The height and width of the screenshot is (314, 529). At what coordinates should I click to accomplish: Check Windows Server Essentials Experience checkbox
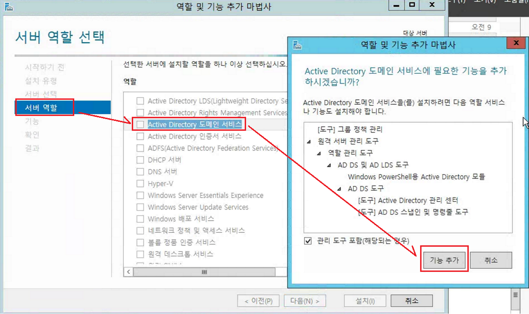[x=140, y=195]
